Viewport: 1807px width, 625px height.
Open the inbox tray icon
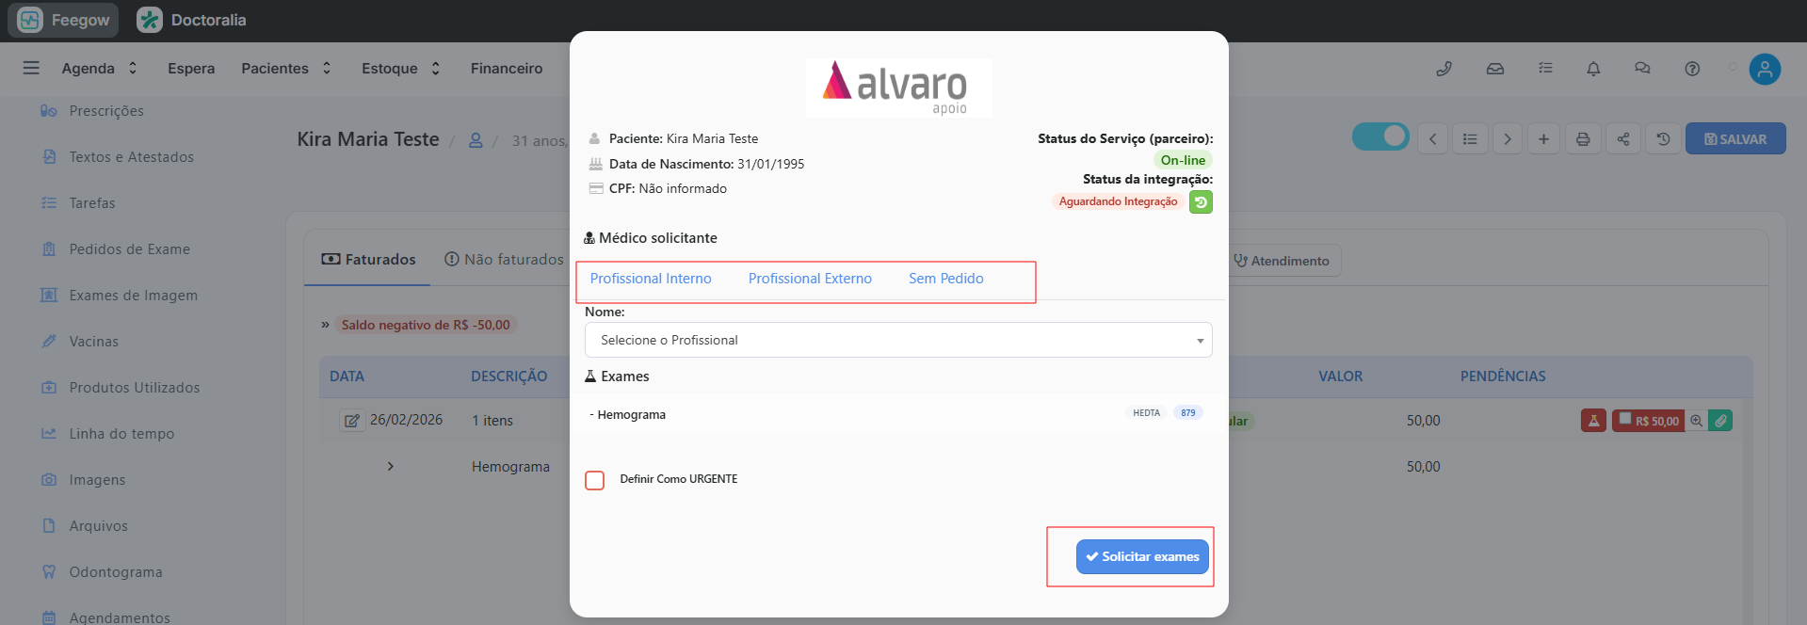pos(1495,69)
